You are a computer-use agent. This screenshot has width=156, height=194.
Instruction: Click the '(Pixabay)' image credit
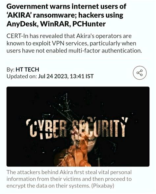tap(103, 186)
